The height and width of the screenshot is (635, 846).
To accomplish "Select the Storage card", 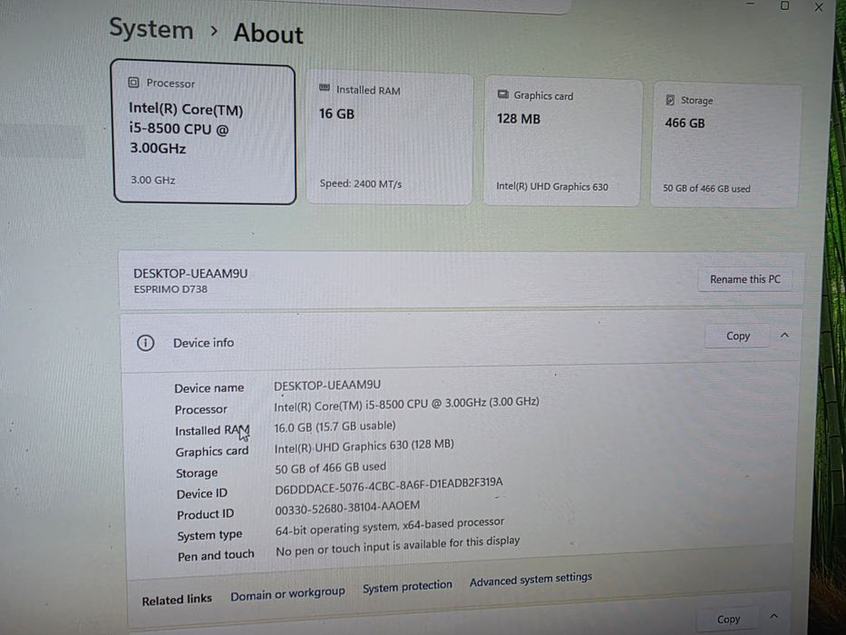I will (x=725, y=145).
